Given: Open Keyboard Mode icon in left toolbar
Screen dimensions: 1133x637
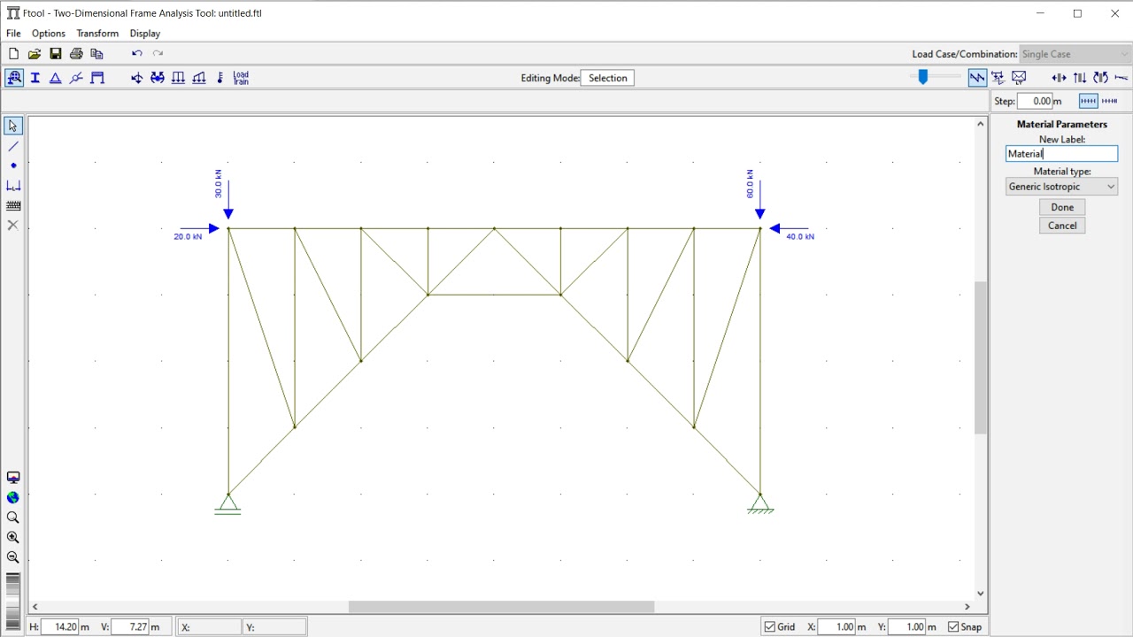Looking at the screenshot, I should click(x=13, y=205).
